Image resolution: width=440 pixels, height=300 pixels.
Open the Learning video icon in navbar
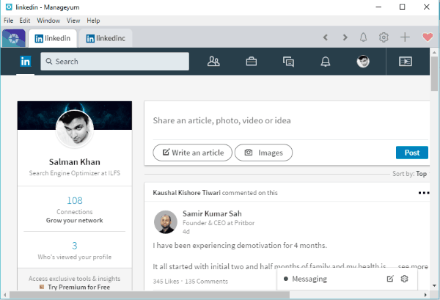click(404, 62)
